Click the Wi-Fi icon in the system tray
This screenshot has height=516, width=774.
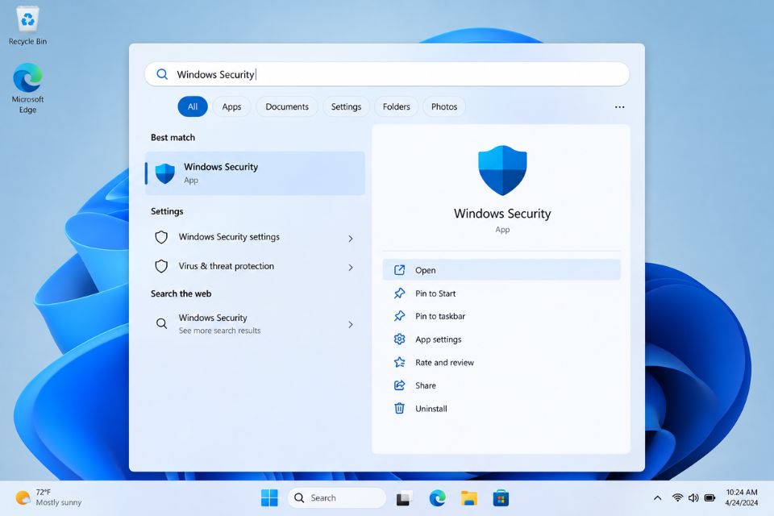(x=677, y=497)
